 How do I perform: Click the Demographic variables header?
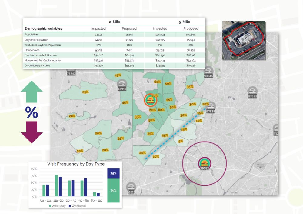coord(43,28)
